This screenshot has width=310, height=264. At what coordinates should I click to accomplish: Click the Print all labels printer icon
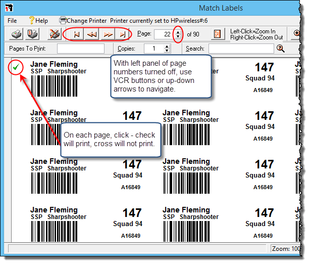pyautogui.click(x=16, y=34)
